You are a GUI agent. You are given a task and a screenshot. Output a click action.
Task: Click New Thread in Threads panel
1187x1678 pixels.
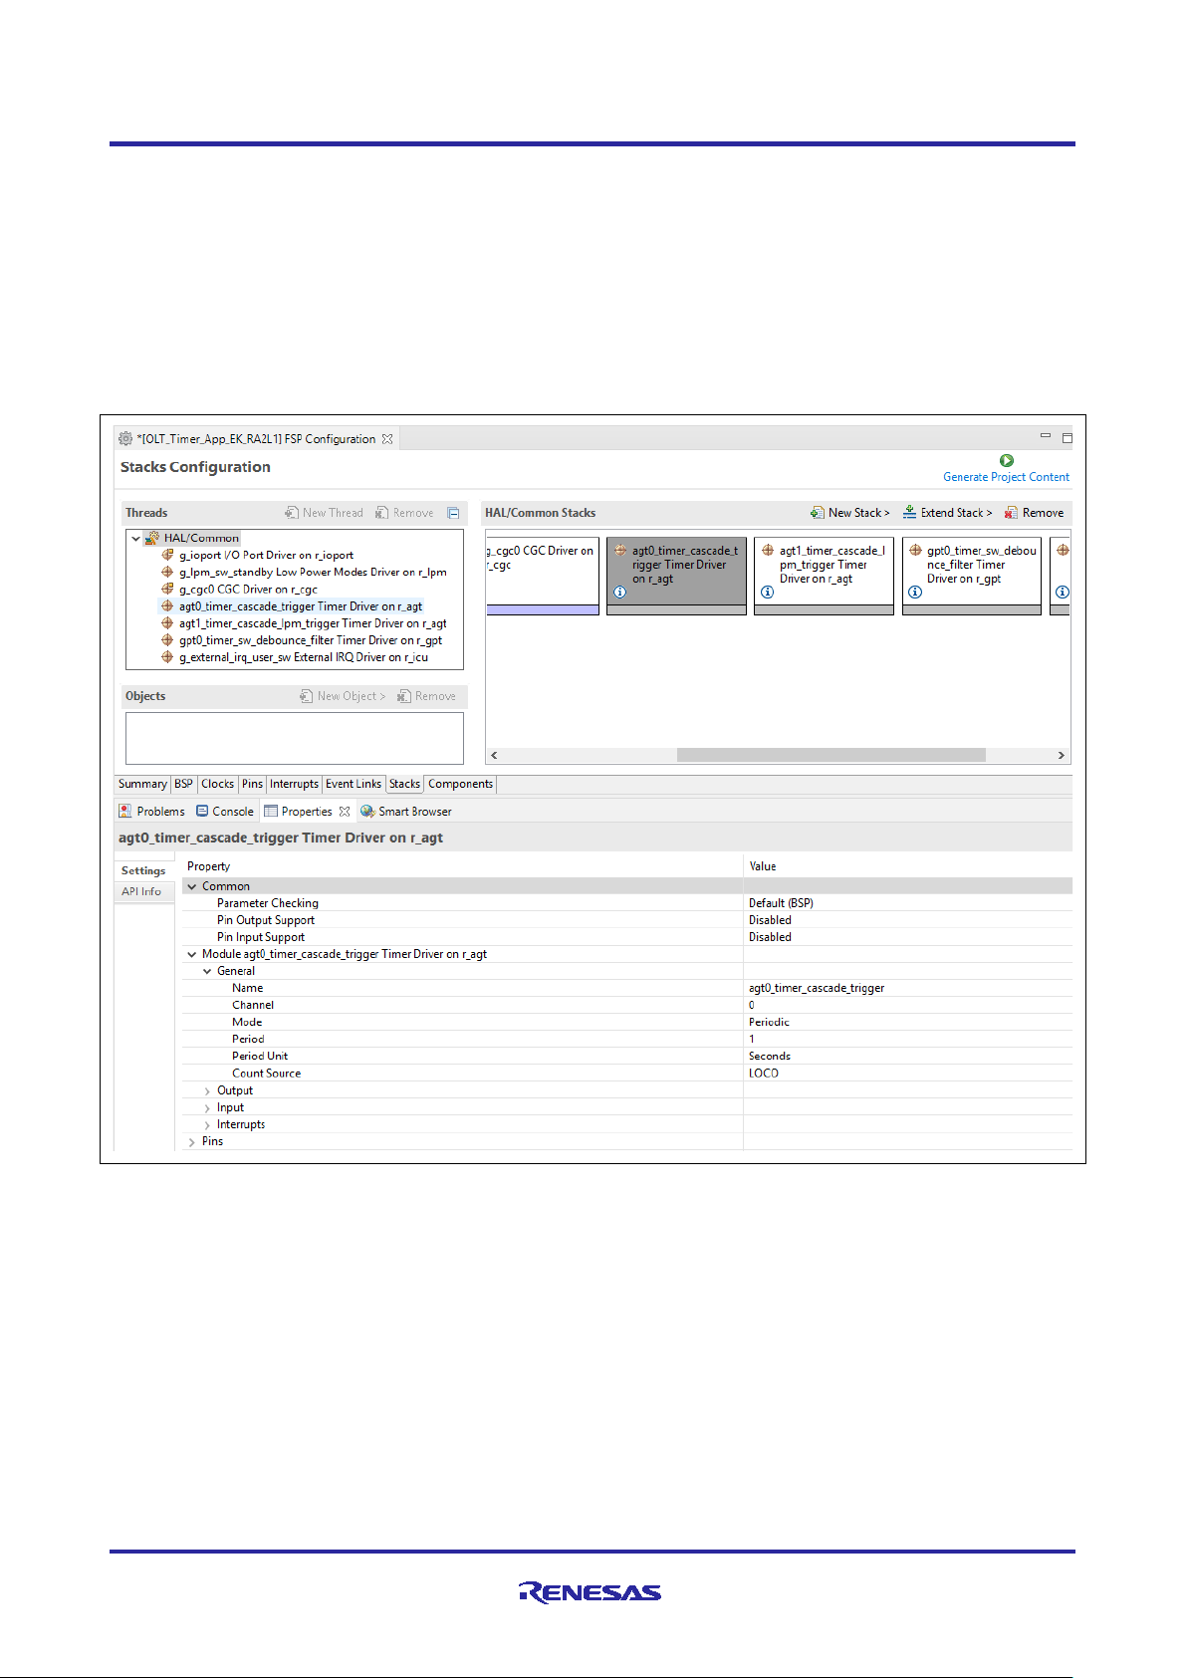click(x=324, y=513)
